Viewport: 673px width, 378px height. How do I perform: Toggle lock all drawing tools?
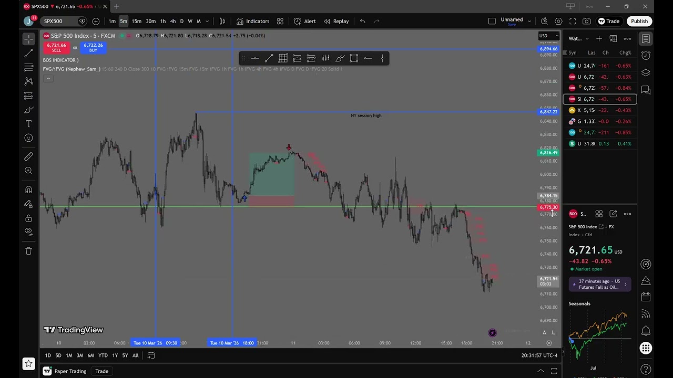click(x=28, y=218)
